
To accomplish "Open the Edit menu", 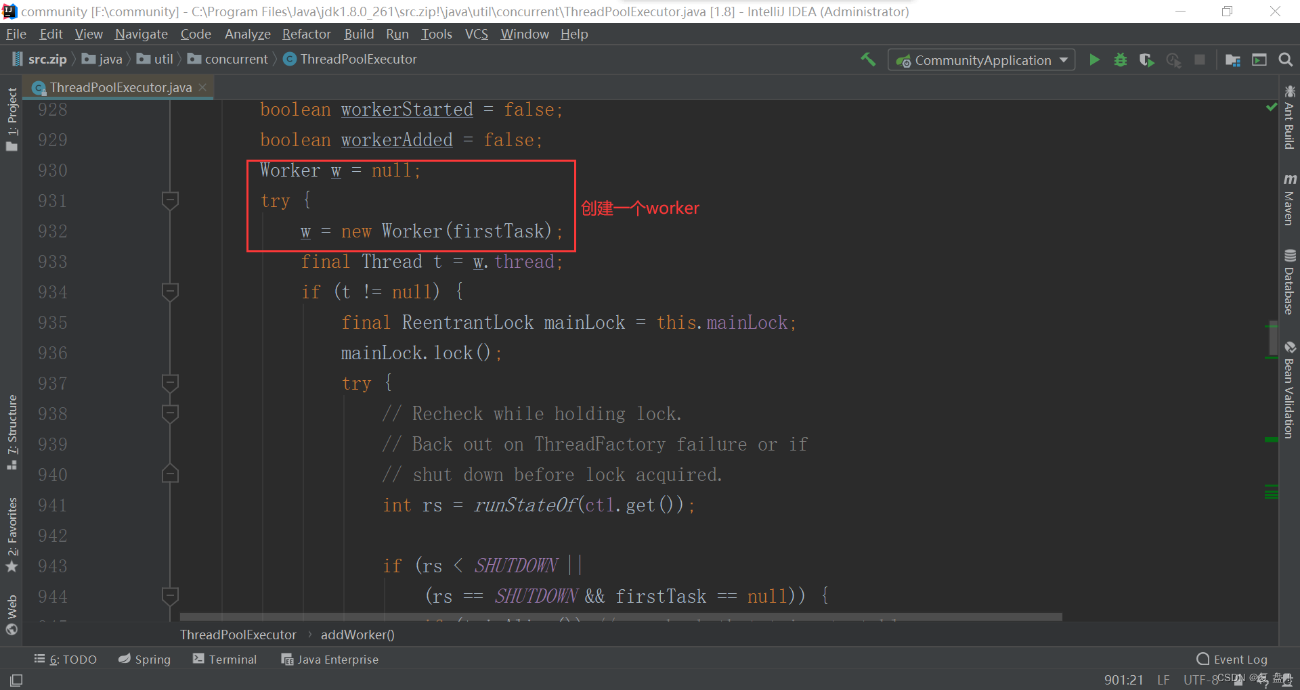I will (51, 34).
